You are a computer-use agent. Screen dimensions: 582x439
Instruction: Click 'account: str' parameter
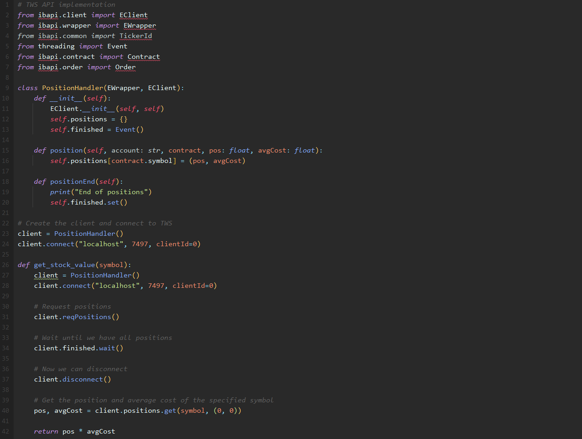(x=136, y=150)
